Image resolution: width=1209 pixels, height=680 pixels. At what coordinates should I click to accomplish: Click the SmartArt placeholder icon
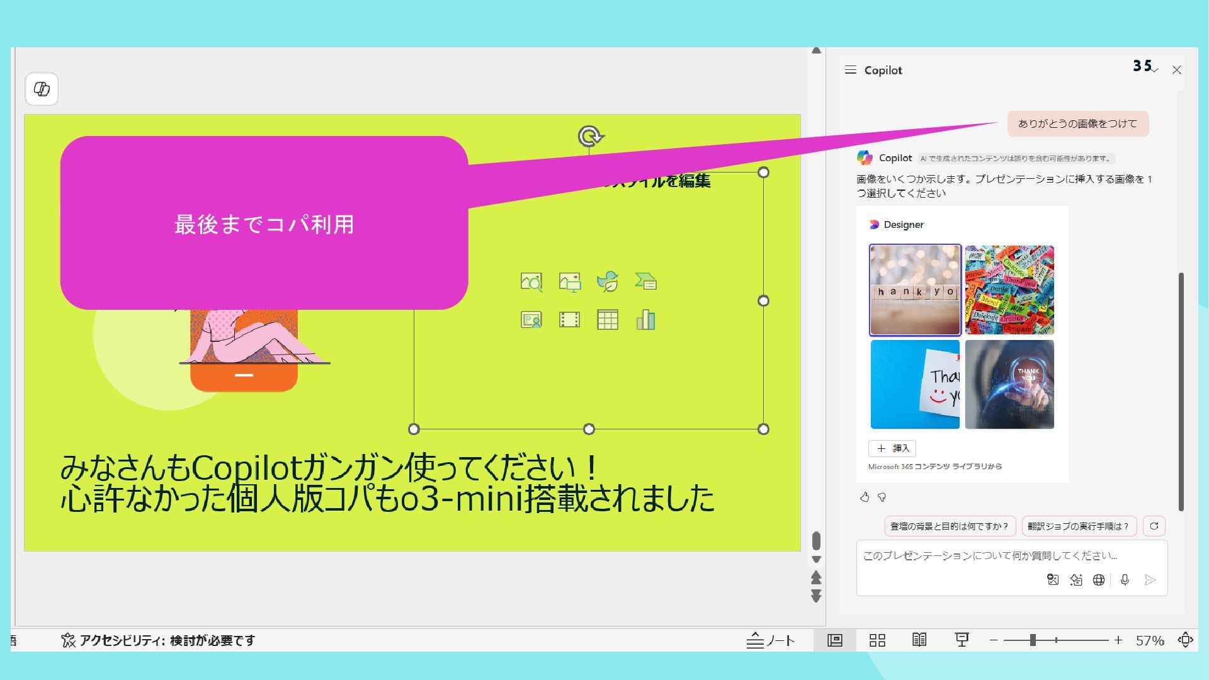[645, 281]
